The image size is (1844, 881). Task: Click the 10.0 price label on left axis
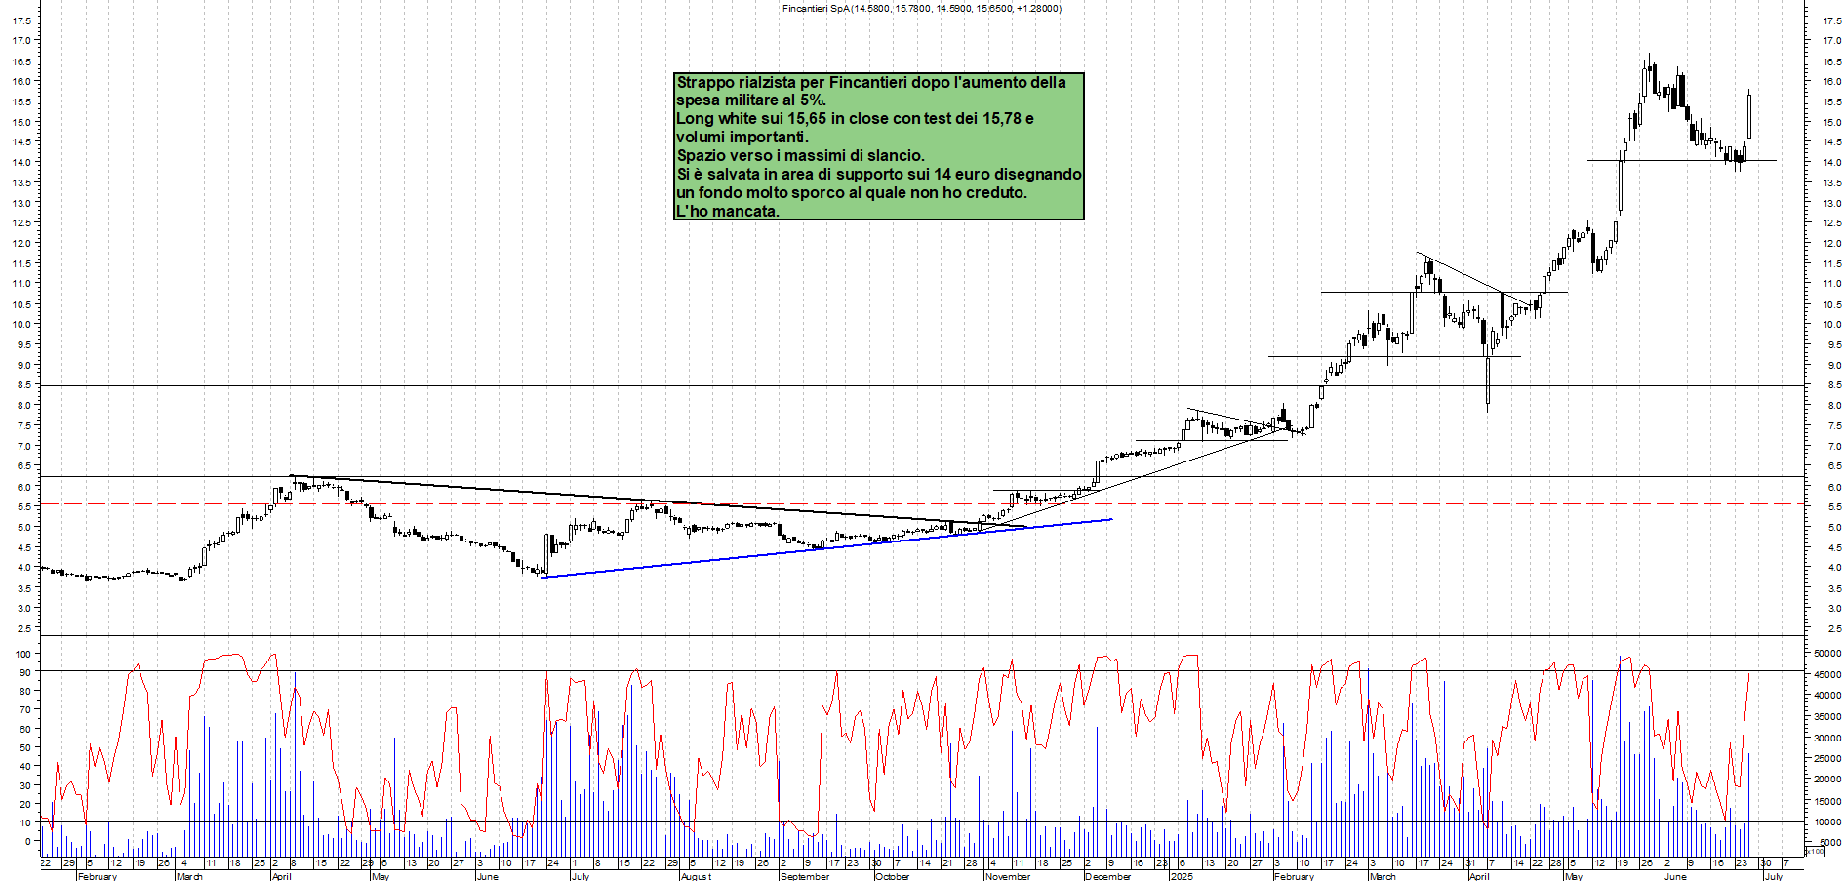coord(20,324)
